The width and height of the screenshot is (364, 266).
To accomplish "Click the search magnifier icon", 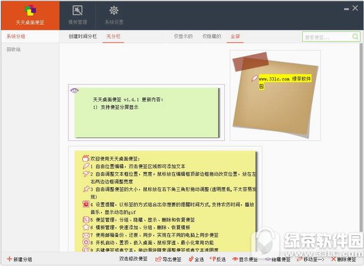I will [x=356, y=36].
